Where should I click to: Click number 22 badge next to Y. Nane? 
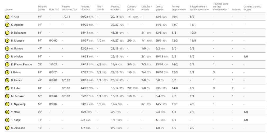(7, 112)
